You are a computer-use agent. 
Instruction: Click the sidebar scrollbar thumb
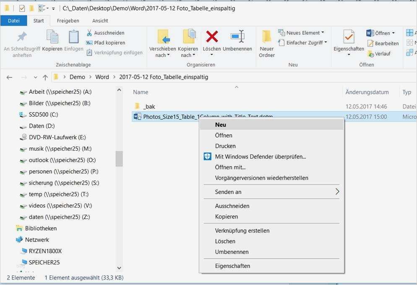[x=119, y=159]
